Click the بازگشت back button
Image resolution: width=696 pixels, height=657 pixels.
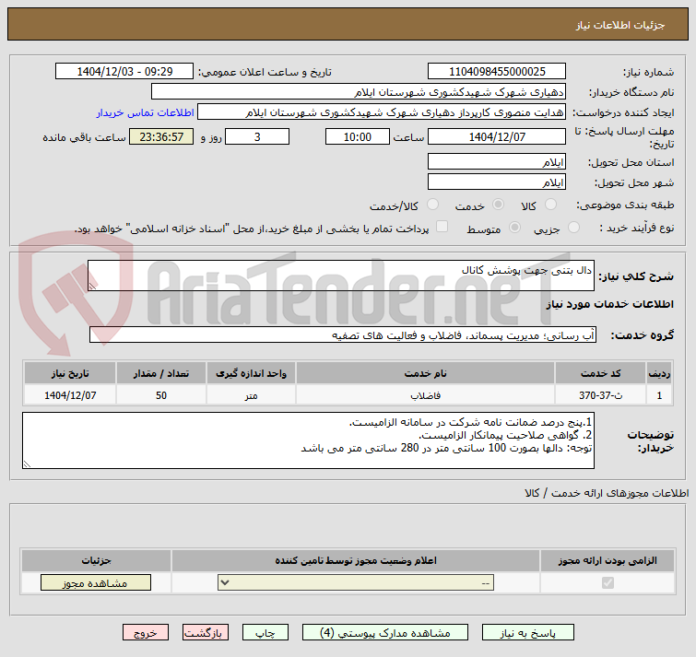click(x=205, y=633)
